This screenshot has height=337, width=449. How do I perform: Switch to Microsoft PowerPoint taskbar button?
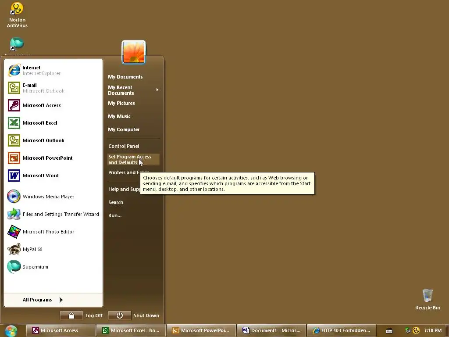click(x=201, y=330)
